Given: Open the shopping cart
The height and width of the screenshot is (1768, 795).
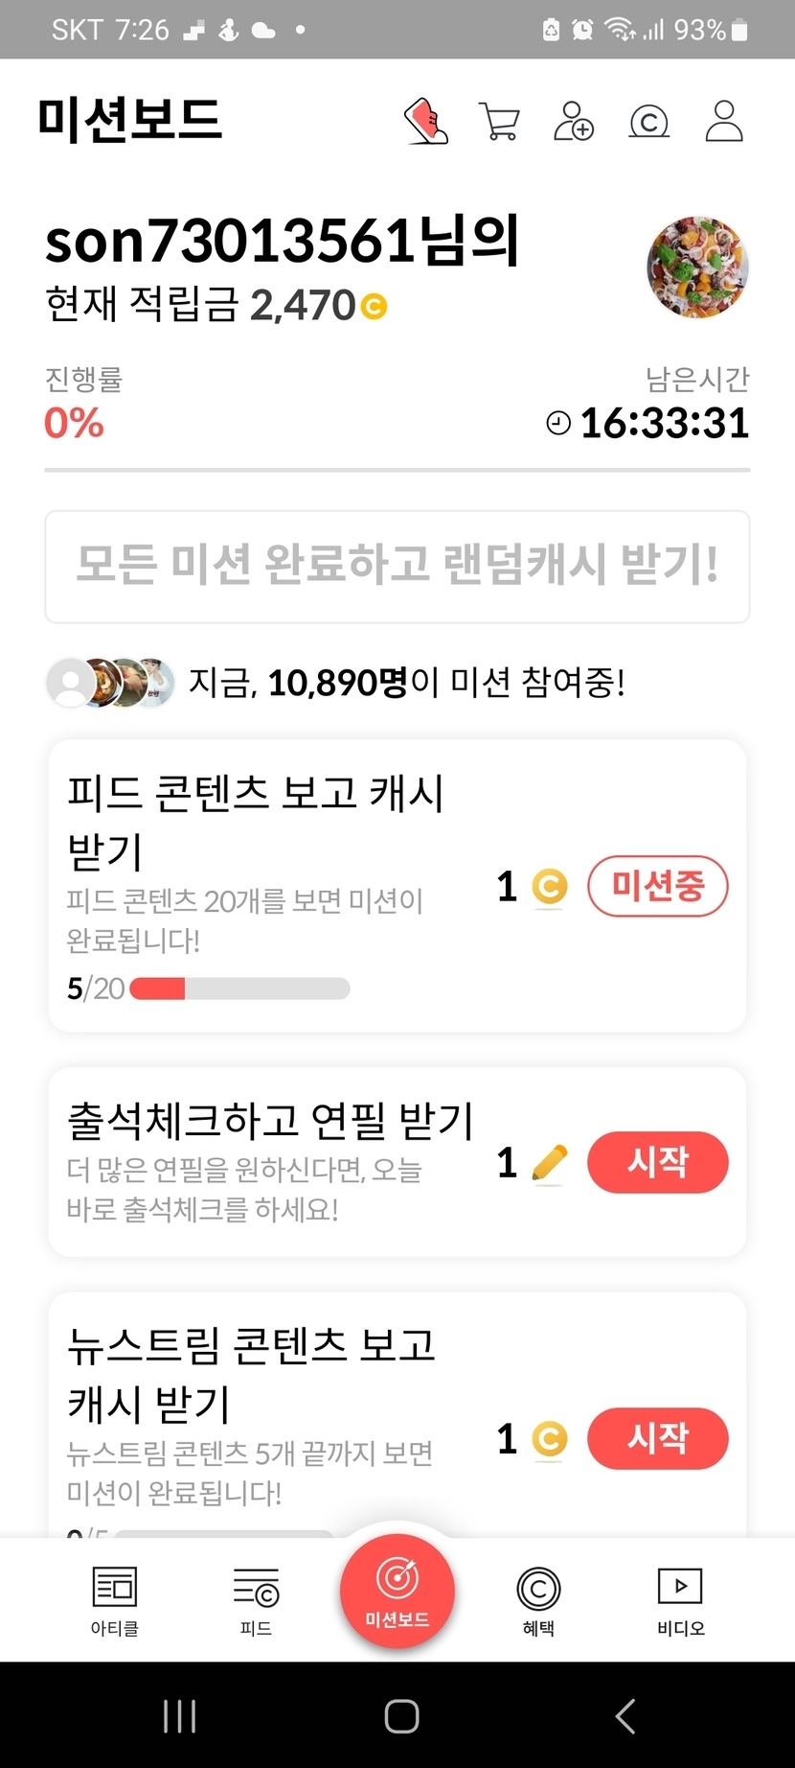Looking at the screenshot, I should click(499, 122).
